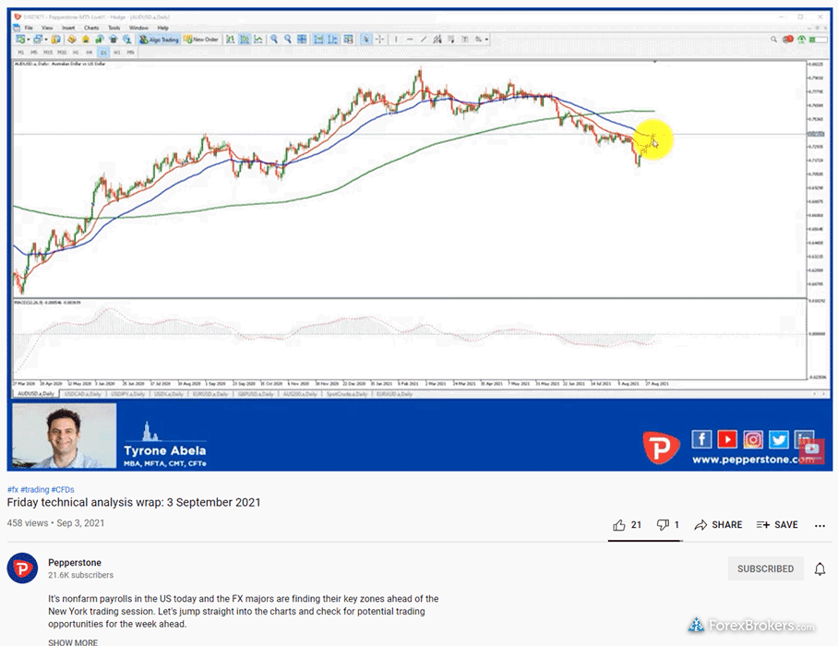Select the crosshair tool
838x646 pixels.
click(x=379, y=40)
